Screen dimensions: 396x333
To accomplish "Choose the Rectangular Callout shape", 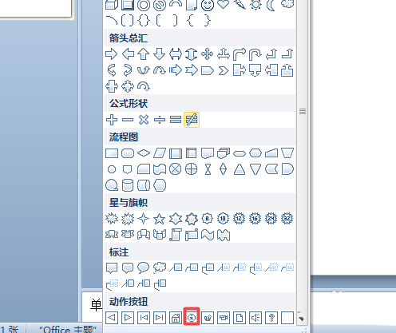I will pos(112,268).
